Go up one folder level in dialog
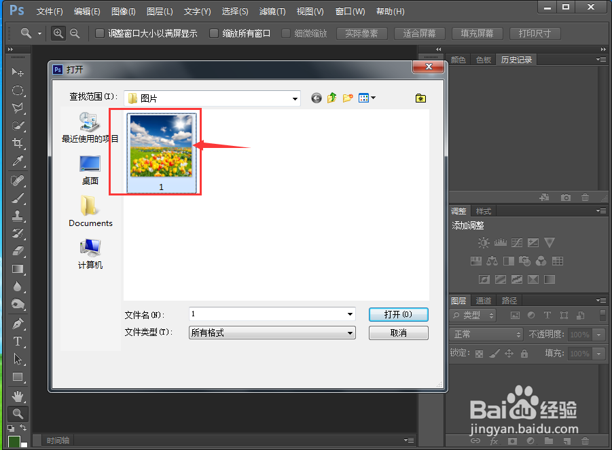Viewport: 612px width, 450px height. tap(331, 98)
